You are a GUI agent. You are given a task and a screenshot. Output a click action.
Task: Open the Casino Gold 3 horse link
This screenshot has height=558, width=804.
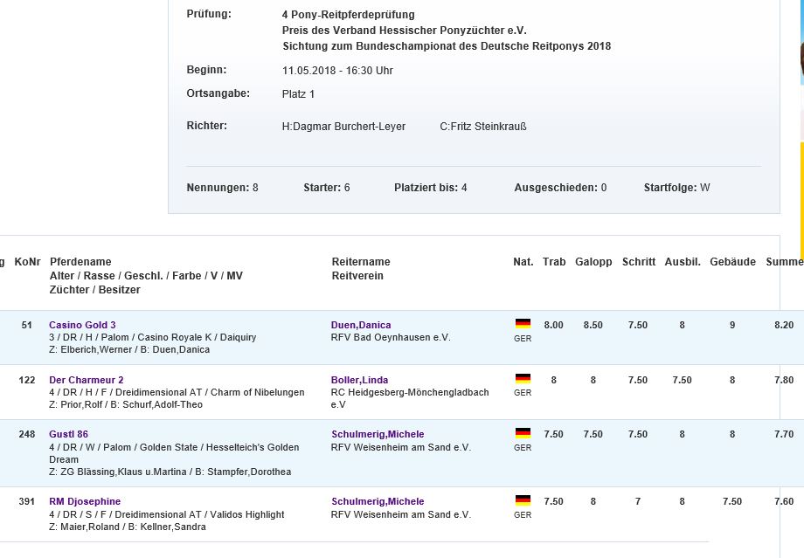pos(82,325)
